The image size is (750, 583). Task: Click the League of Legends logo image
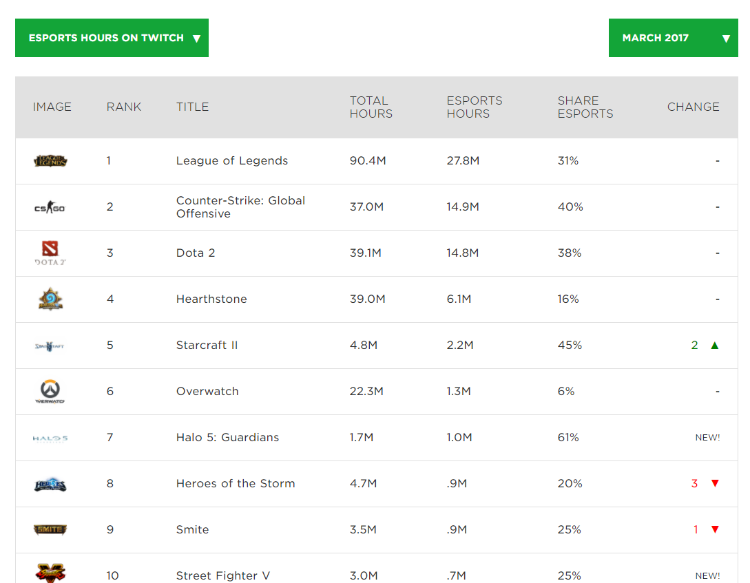pyautogui.click(x=50, y=161)
